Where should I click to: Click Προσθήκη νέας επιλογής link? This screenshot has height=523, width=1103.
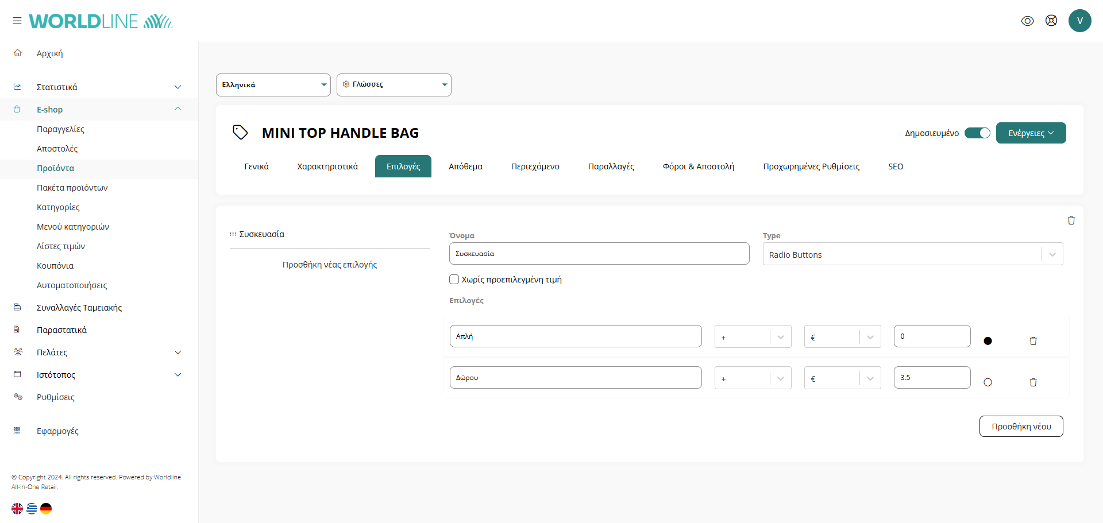(x=329, y=265)
